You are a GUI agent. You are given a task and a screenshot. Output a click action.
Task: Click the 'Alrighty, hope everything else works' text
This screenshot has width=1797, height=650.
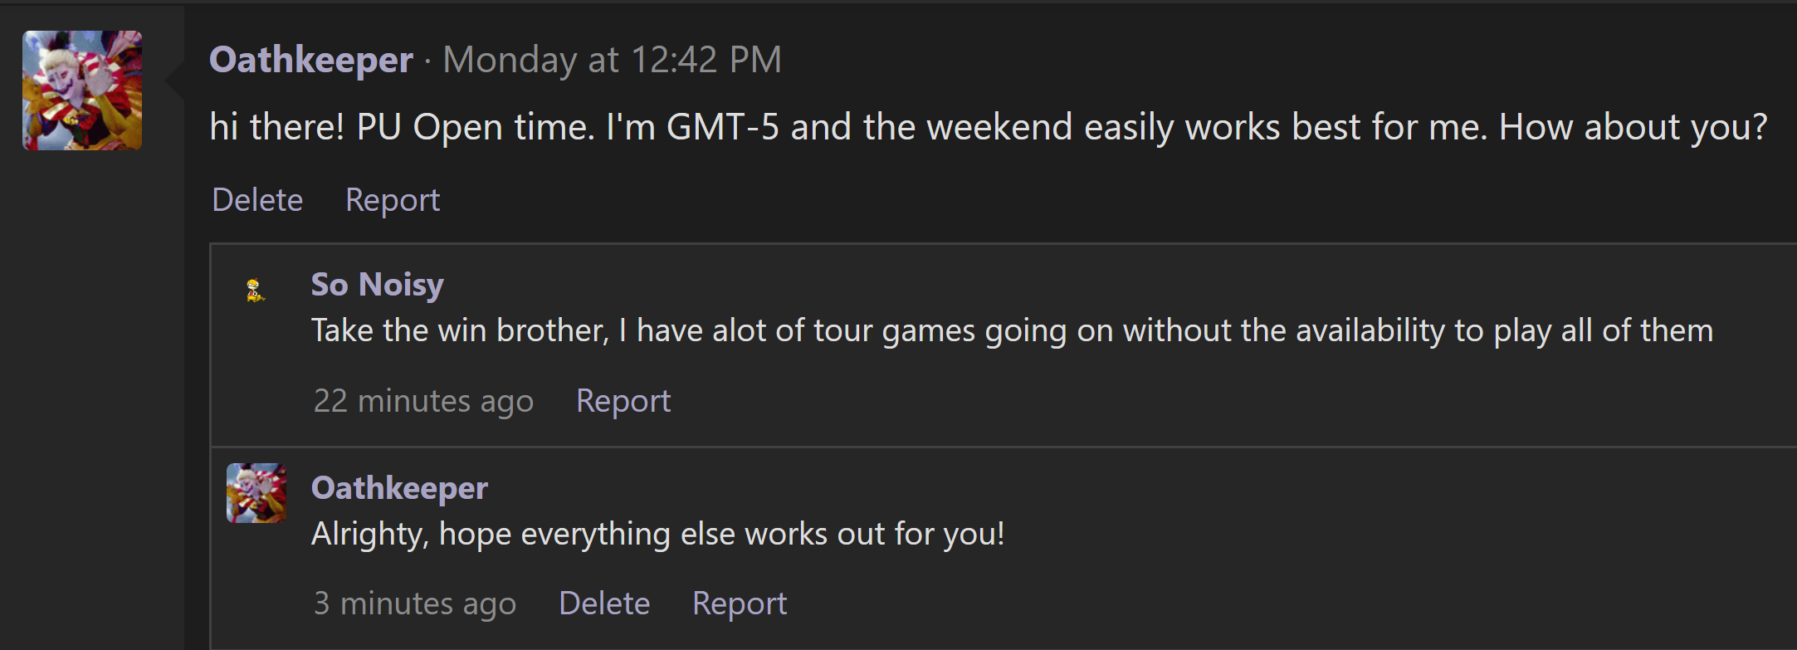point(657,534)
